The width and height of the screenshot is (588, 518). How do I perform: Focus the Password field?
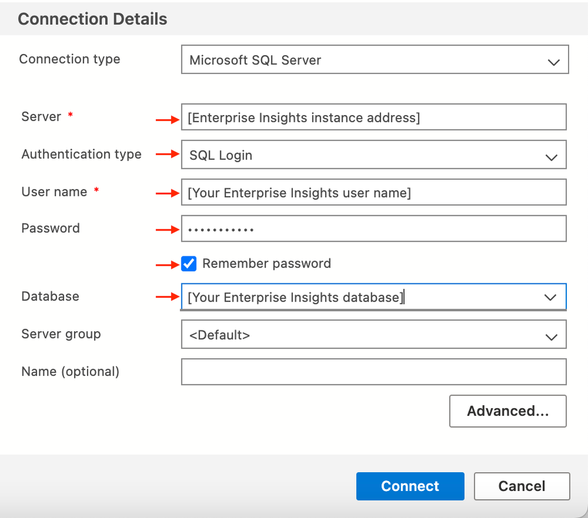pyautogui.click(x=374, y=229)
